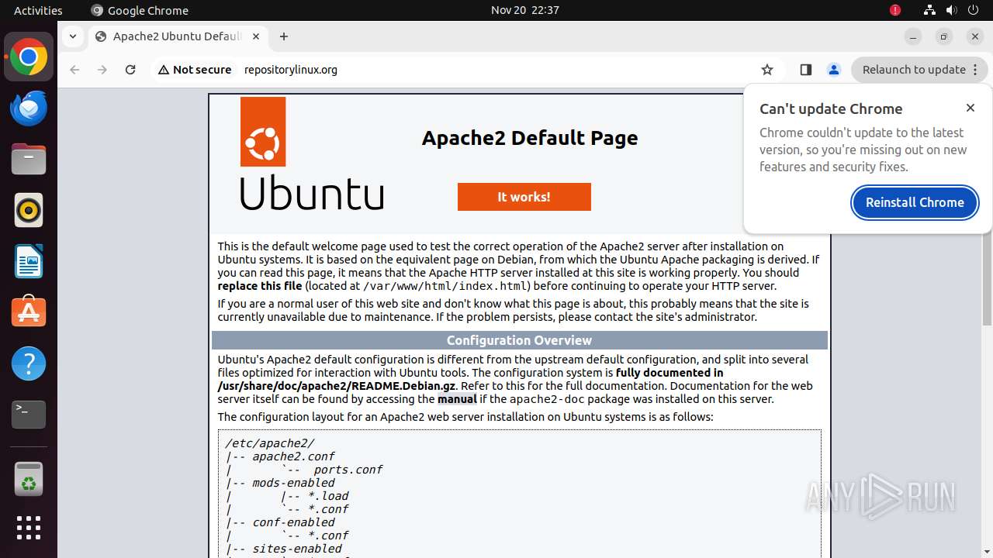Click the Configuration Overview section header

(520, 340)
